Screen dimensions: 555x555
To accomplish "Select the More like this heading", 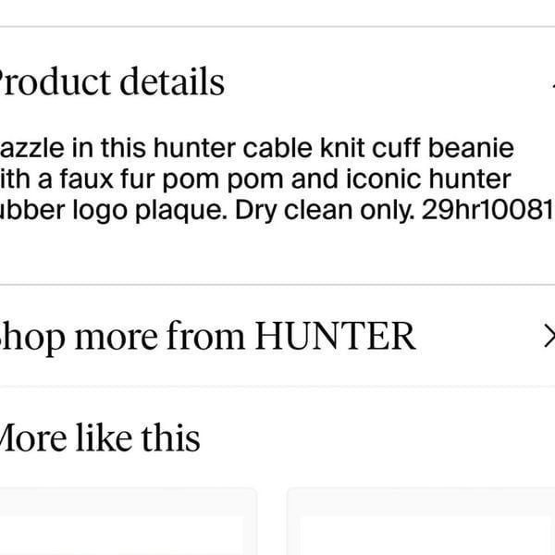I will tap(100, 438).
